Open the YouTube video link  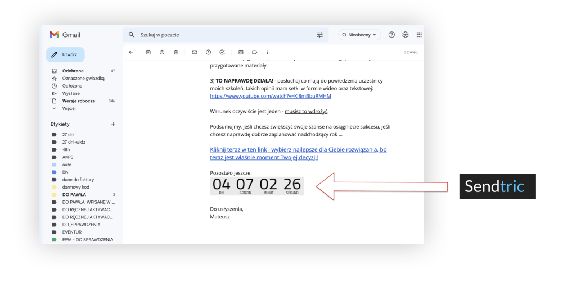(x=270, y=96)
